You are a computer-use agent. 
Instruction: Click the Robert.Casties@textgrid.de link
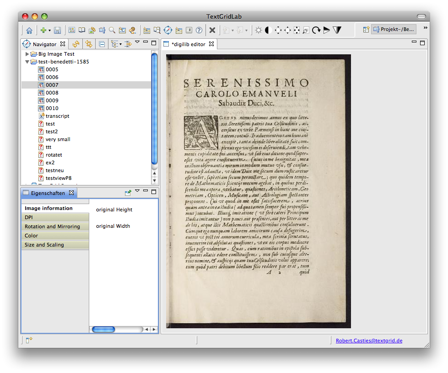(x=369, y=341)
